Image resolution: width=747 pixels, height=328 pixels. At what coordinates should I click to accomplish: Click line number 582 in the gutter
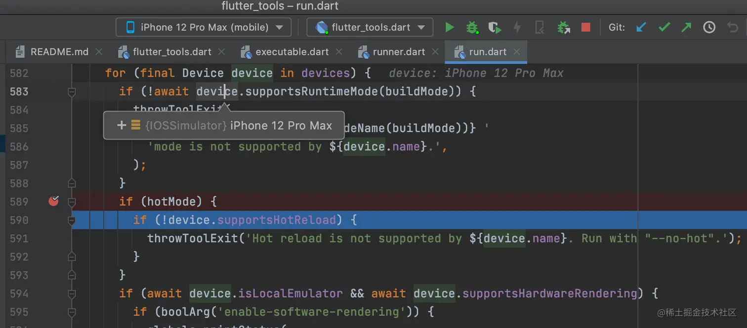tap(19, 73)
